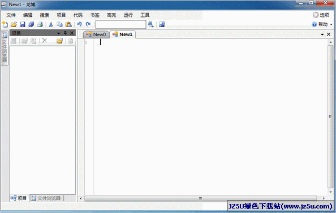Screen dimensions: 336x213
Task: Select the New1 tab
Action: pyautogui.click(x=123, y=34)
